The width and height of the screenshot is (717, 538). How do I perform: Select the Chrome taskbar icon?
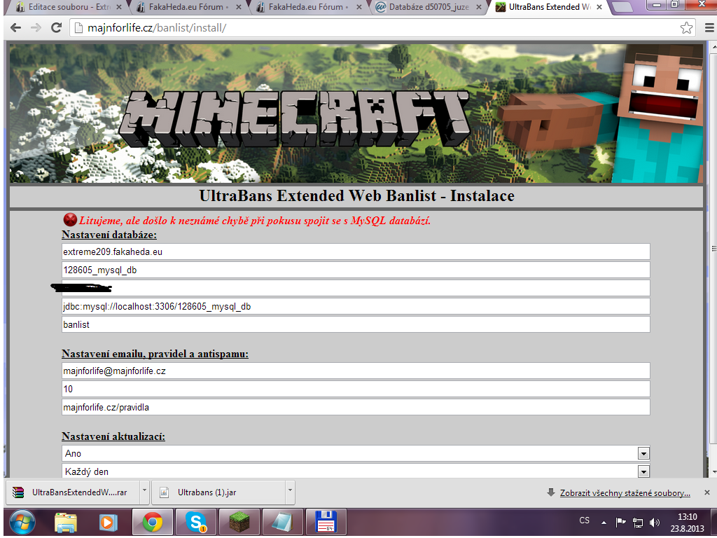[152, 523]
